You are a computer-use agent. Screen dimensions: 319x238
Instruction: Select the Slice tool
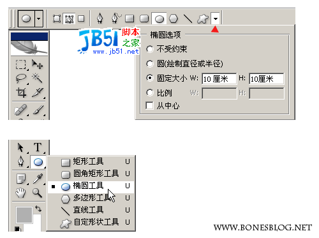pos(38,93)
